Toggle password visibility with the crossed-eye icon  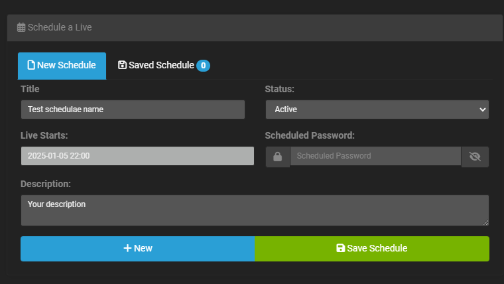pos(474,157)
